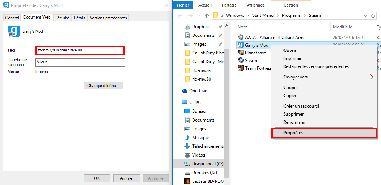This screenshot has height=185, width=381.
Task: Click the navigation pane scrollbar up arrow
Action: pyautogui.click(x=226, y=26)
